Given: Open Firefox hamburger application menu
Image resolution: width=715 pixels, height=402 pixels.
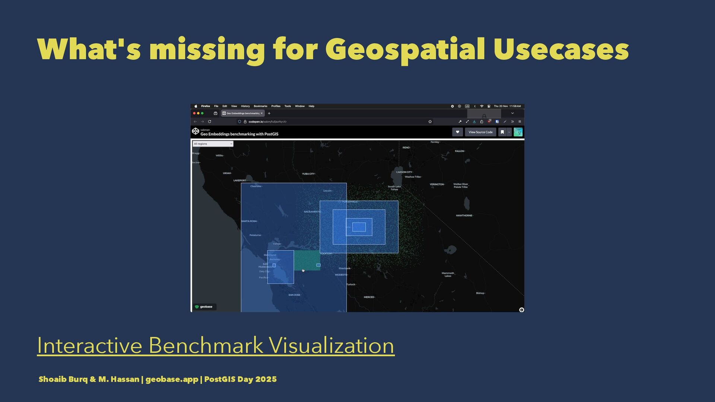Looking at the screenshot, I should point(520,122).
